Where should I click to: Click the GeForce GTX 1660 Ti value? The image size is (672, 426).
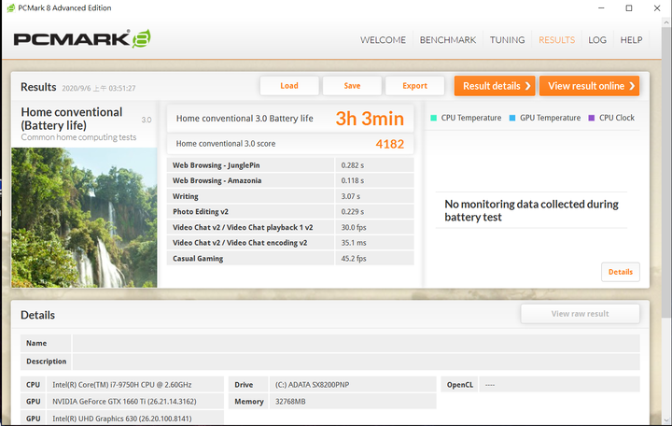pos(124,402)
